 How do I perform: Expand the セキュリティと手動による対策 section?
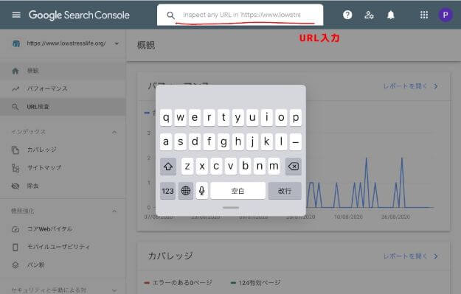point(114,290)
